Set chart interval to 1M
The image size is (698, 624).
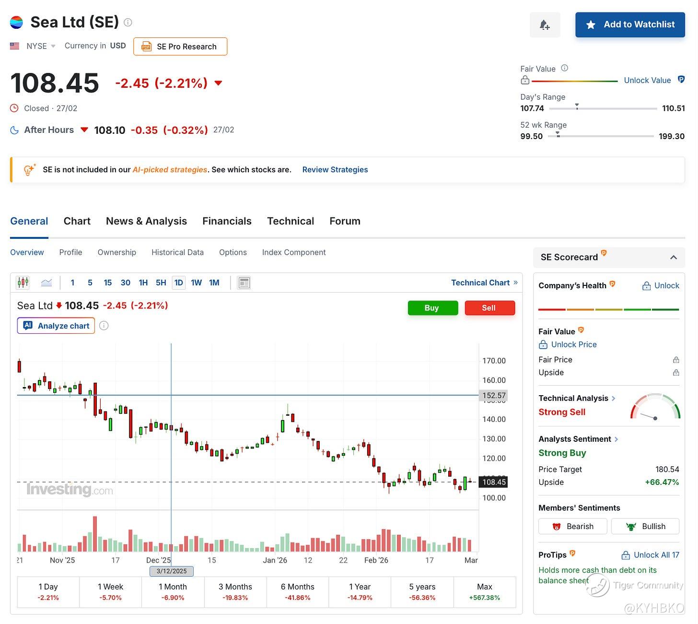[214, 283]
